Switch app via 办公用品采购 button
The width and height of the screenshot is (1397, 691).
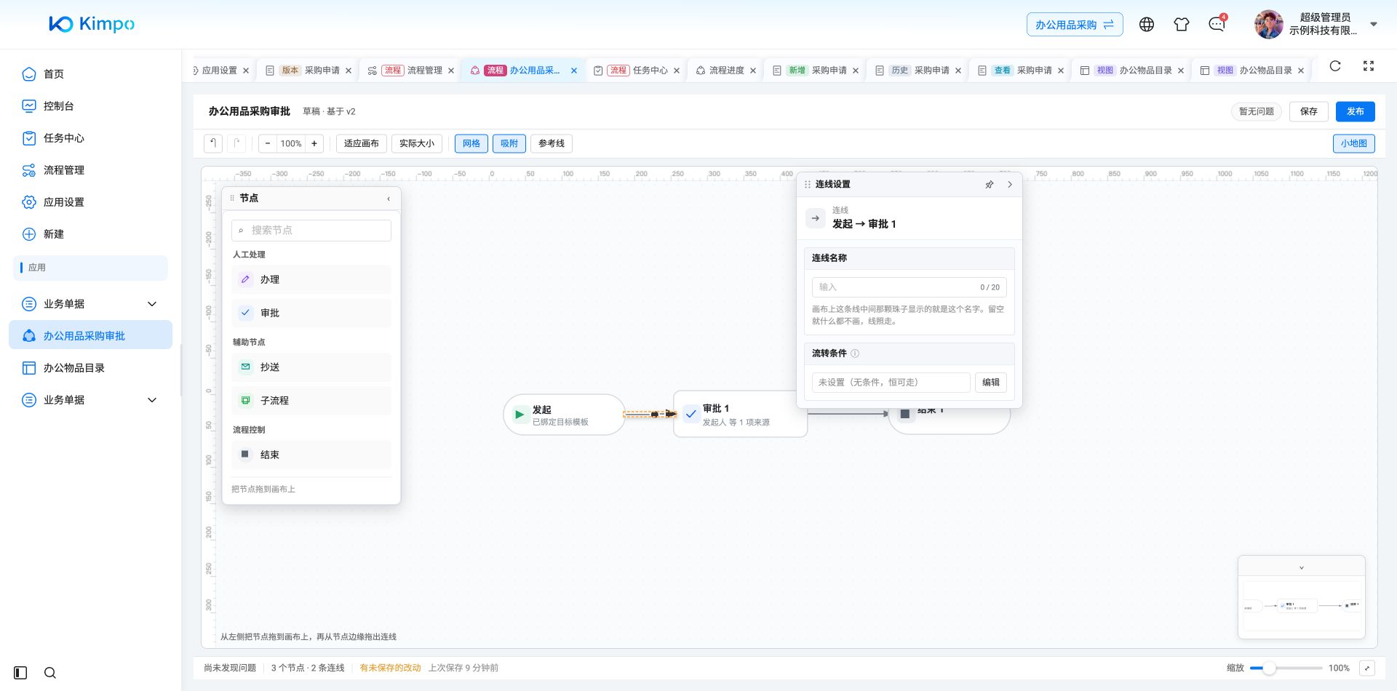click(1075, 25)
